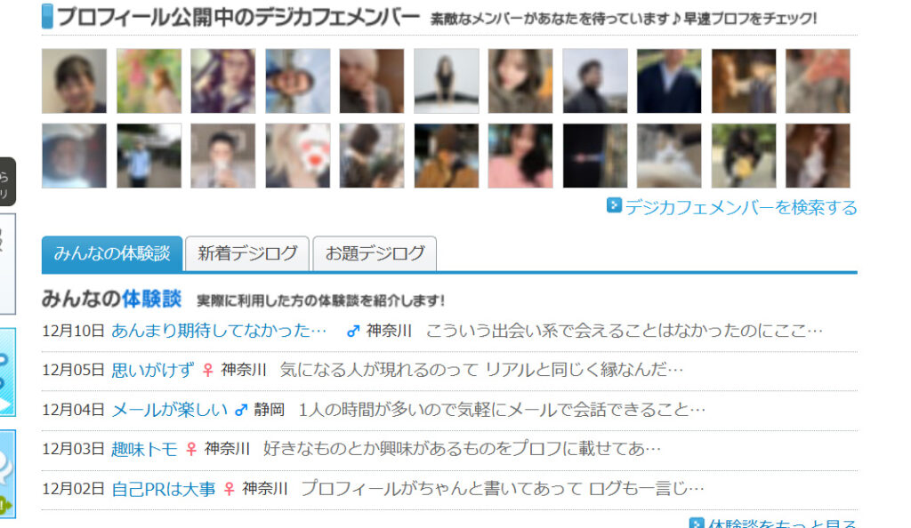Open the dark side tab on the left edge
The height and width of the screenshot is (528, 911).
click(7, 181)
